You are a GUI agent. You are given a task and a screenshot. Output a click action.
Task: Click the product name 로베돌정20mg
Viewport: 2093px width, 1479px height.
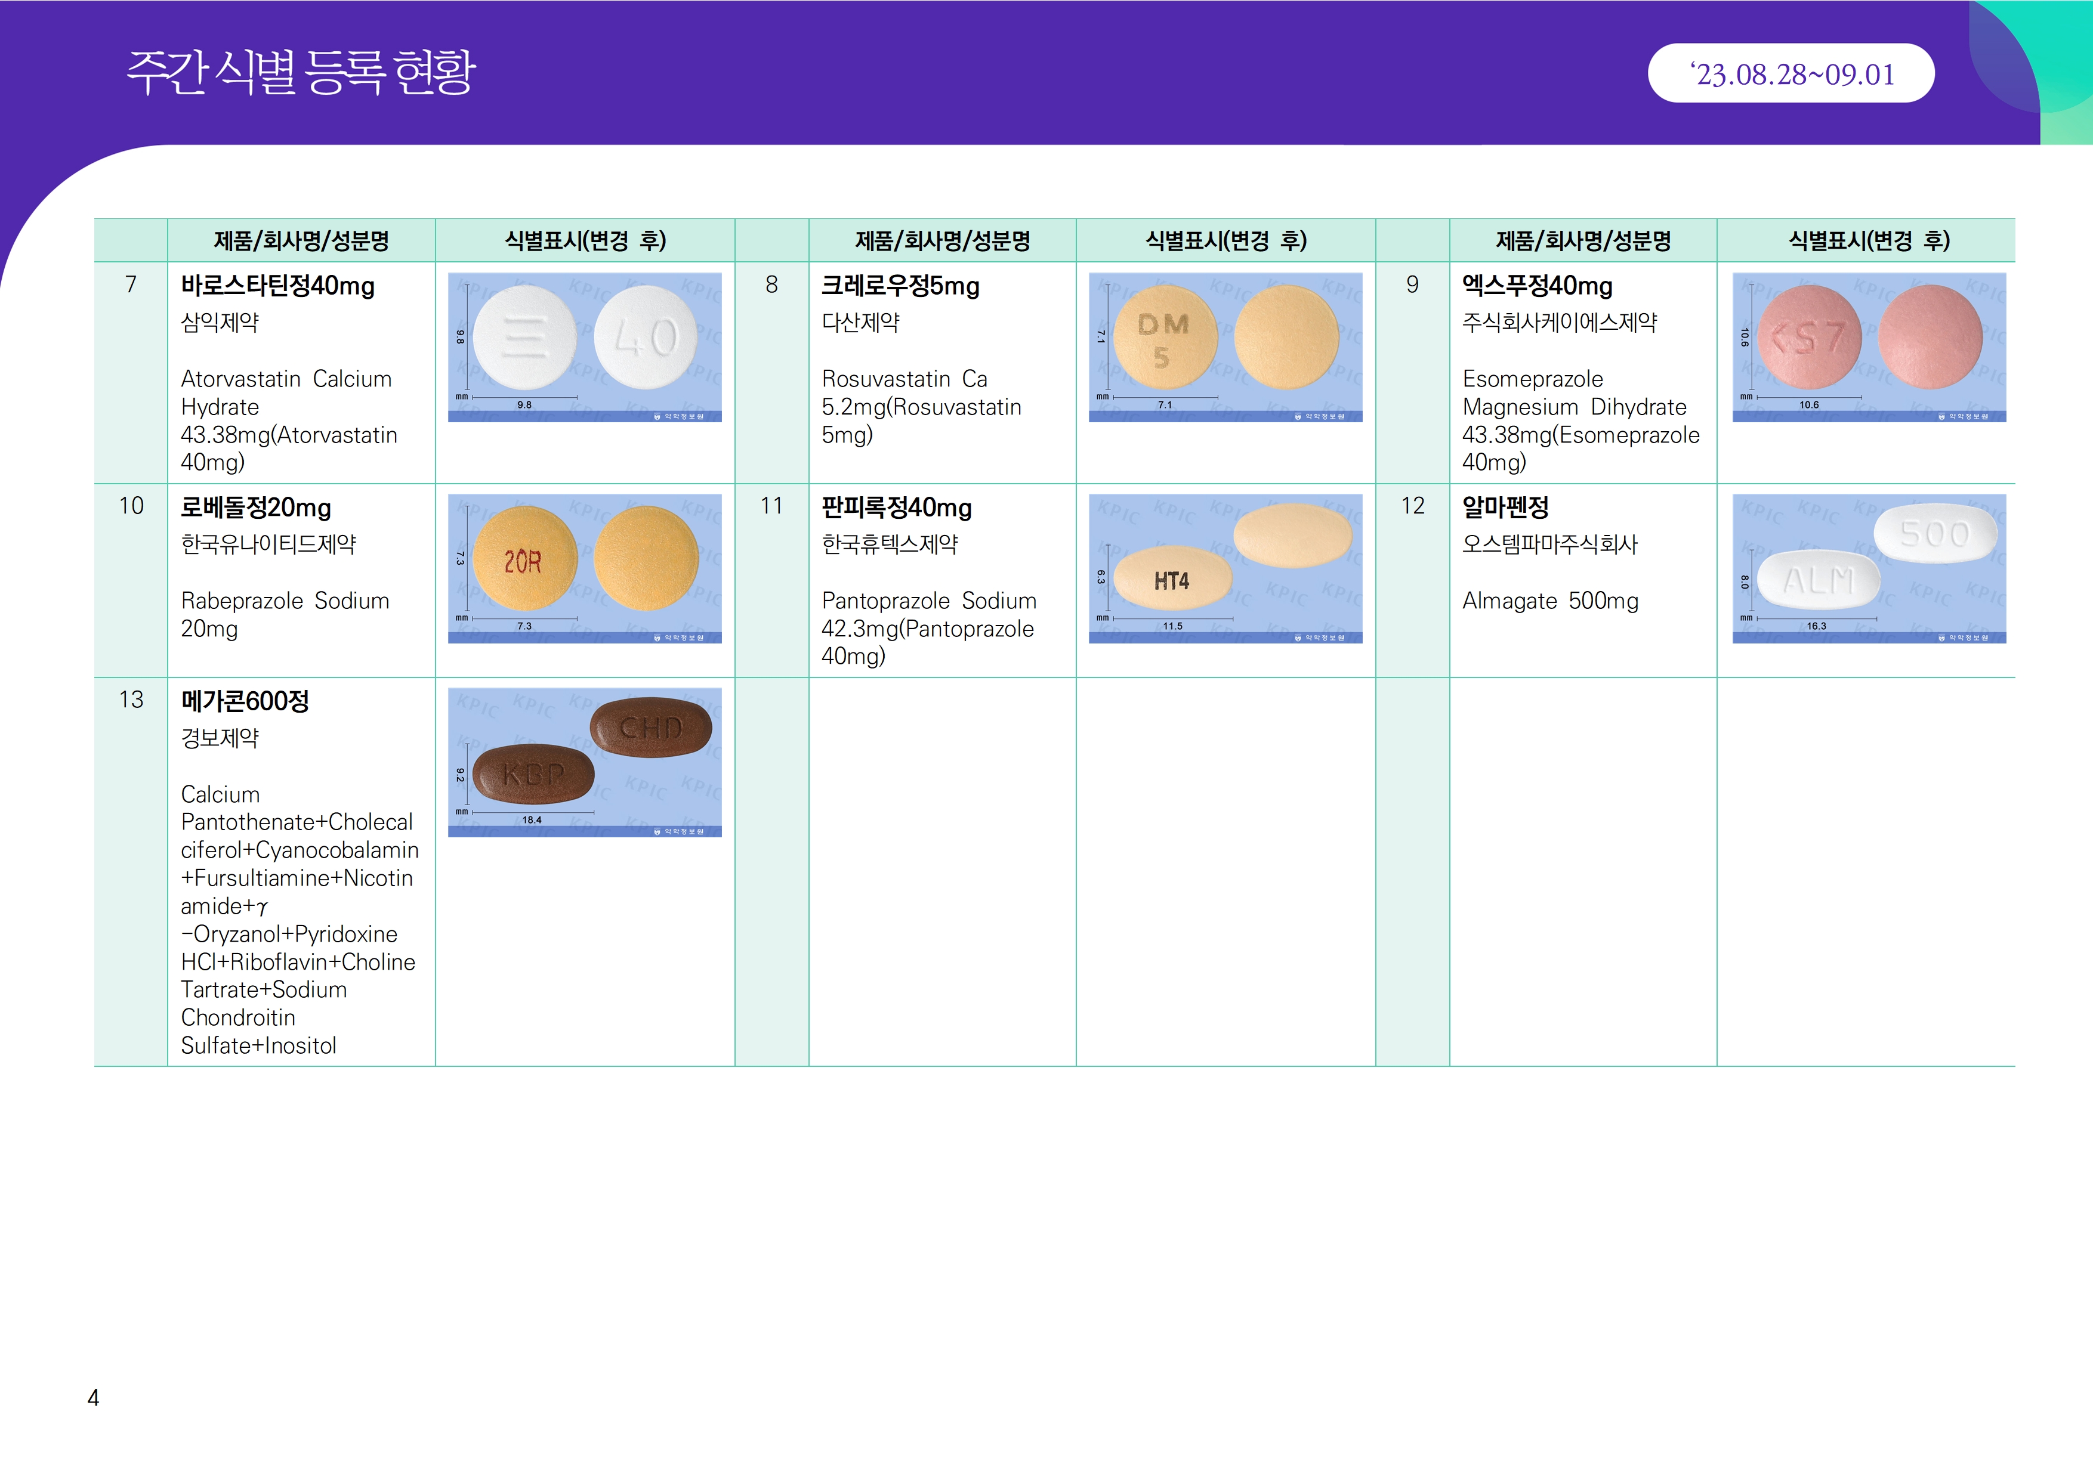[x=256, y=508]
